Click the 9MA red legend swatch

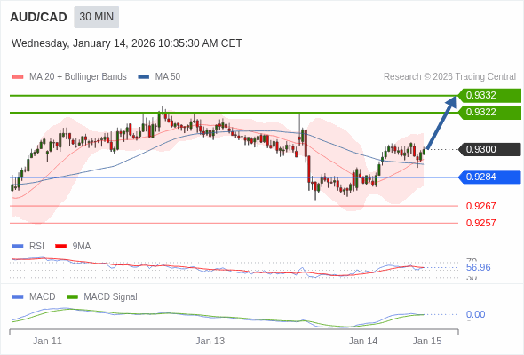[x=60, y=247]
